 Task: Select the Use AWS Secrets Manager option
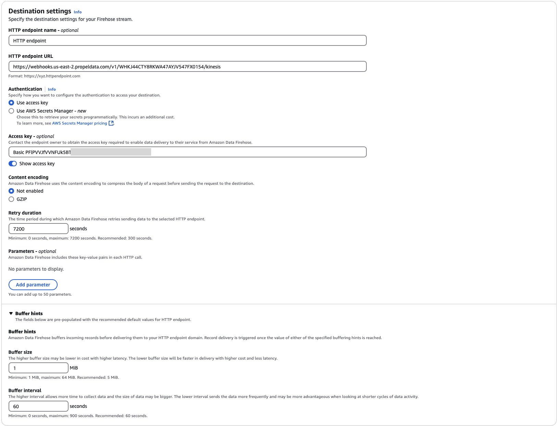[11, 111]
